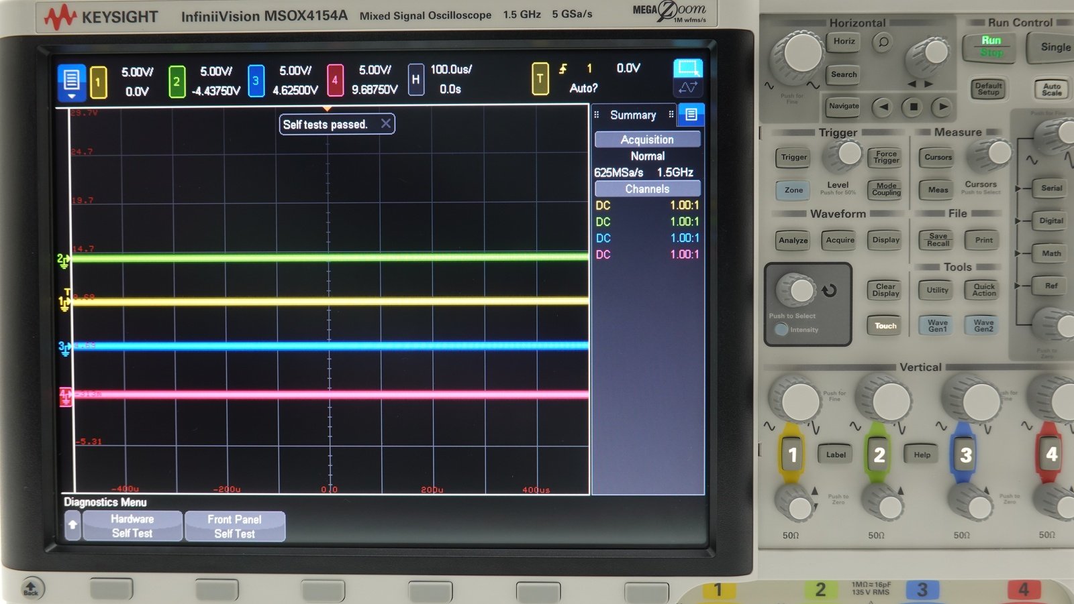
Task: Select the channel 4 pink badge
Action: pyautogui.click(x=335, y=80)
